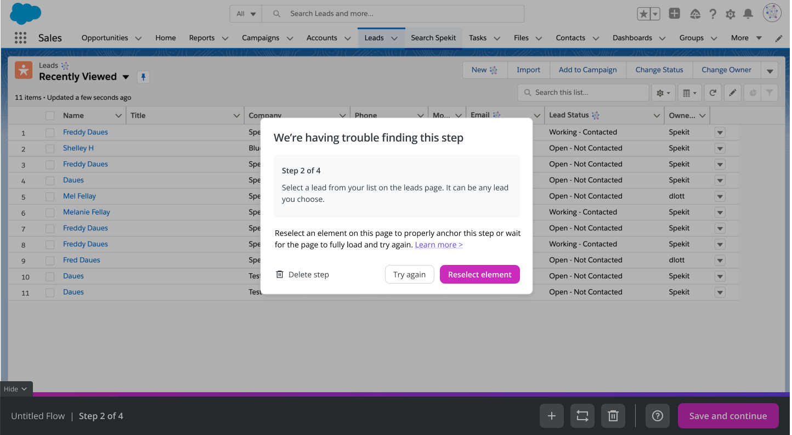The image size is (792, 435).
Task: Open the Global Actions plus icon
Action: coord(675,14)
